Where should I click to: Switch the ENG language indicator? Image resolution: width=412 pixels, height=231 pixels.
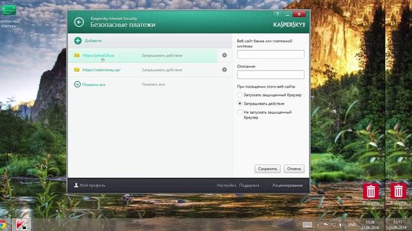352,225
